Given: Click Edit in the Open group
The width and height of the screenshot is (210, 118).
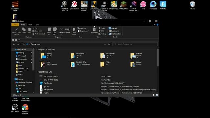Looking at the screenshot, I should click(101, 31).
